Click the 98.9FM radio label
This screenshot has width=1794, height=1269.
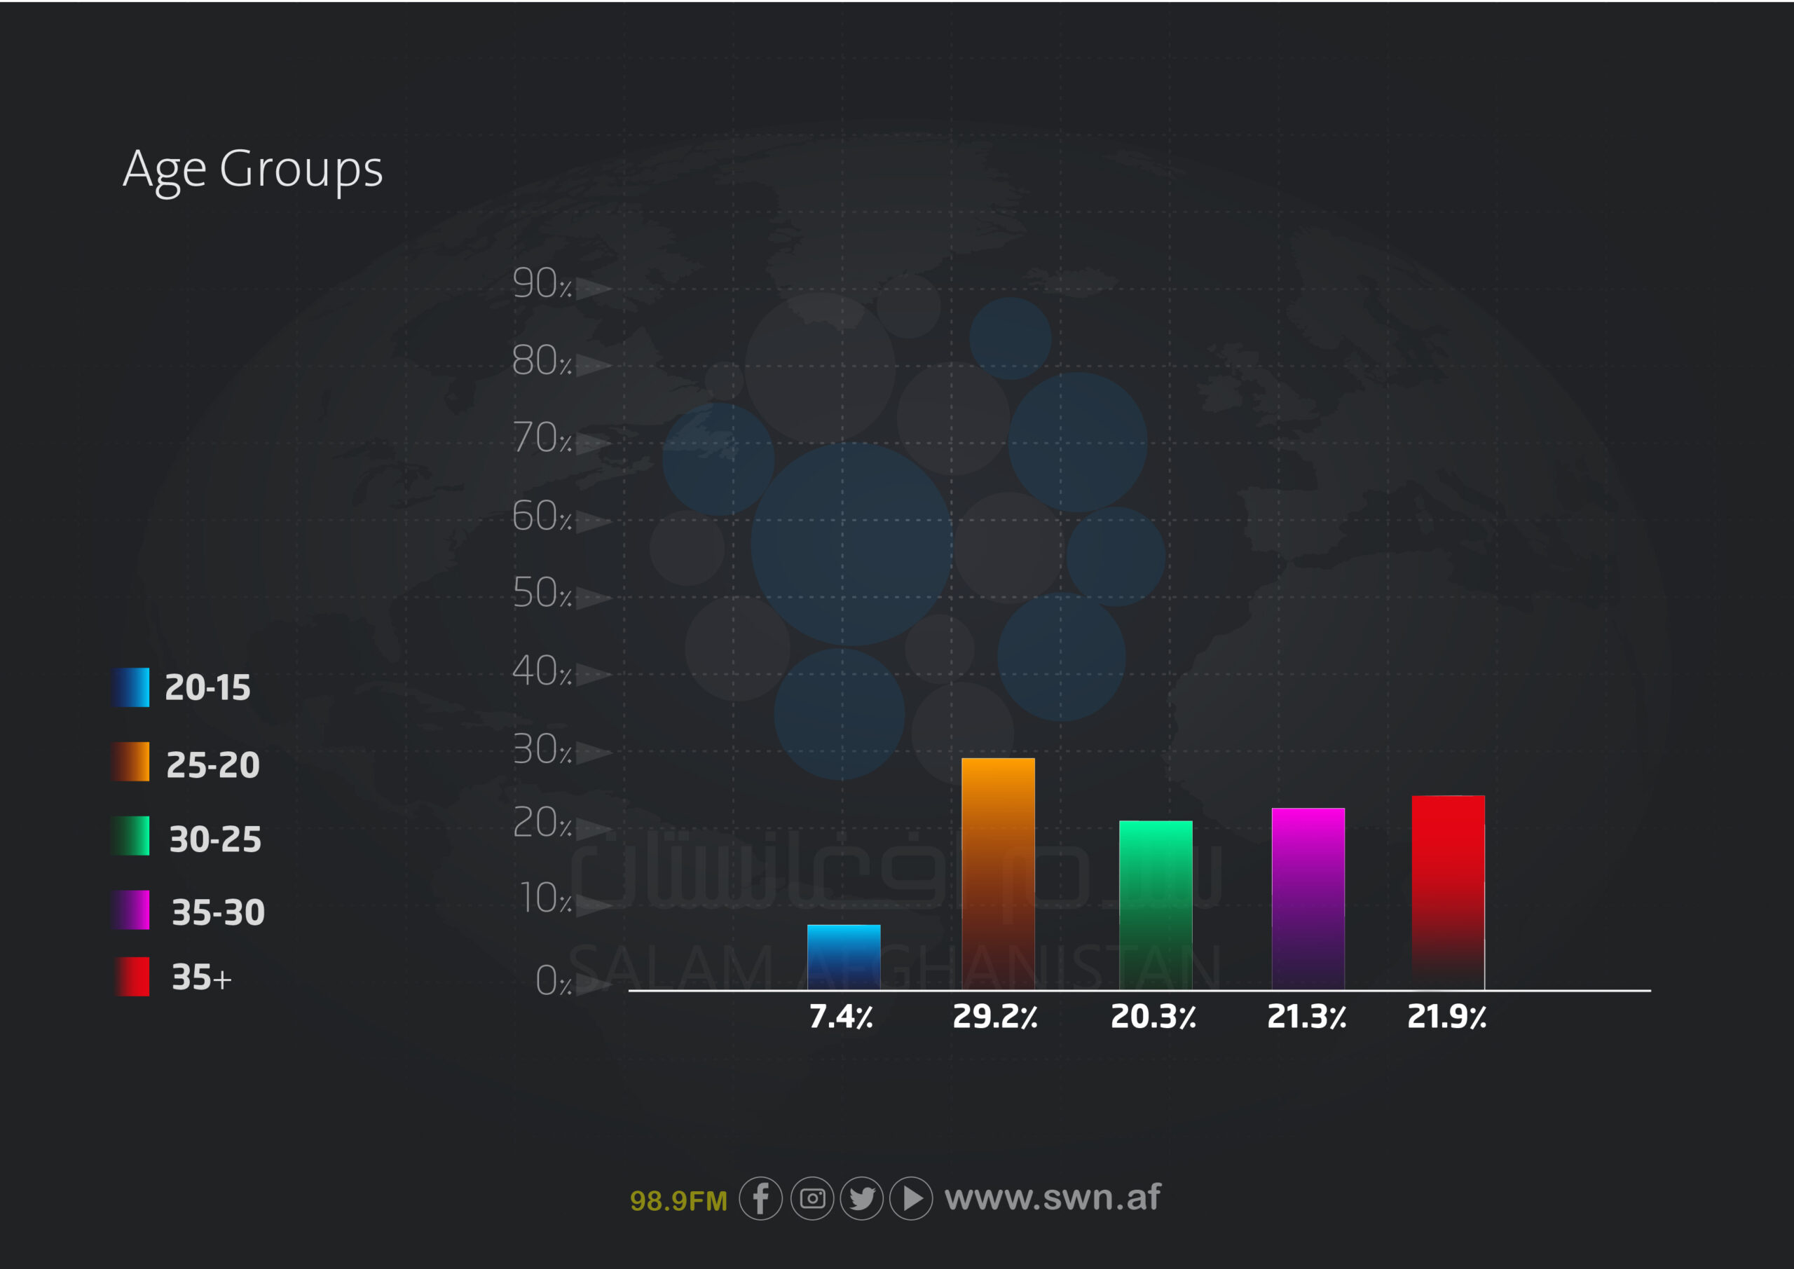click(x=678, y=1200)
